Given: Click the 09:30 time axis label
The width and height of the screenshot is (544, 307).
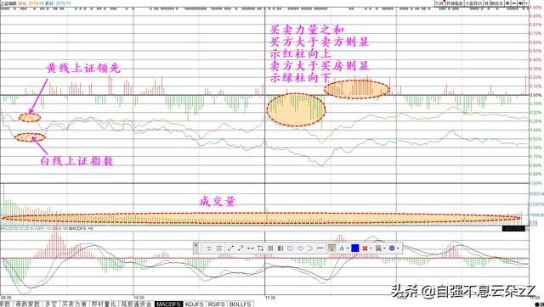Looking at the screenshot, I should [6, 298].
